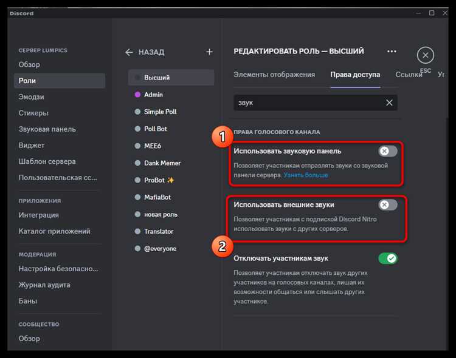The height and width of the screenshot is (358, 456).
Task: Open the Права доступа tab
Action: click(355, 75)
